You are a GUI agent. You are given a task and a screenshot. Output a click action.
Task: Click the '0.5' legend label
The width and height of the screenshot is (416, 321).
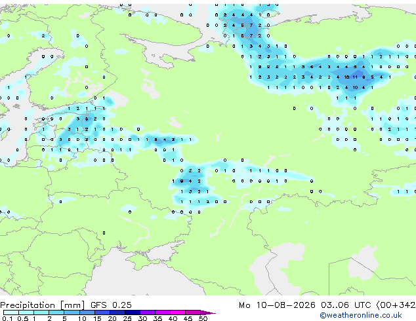coord(23,318)
